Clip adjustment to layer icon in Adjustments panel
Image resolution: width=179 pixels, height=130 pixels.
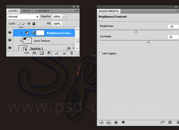[x=116, y=122]
